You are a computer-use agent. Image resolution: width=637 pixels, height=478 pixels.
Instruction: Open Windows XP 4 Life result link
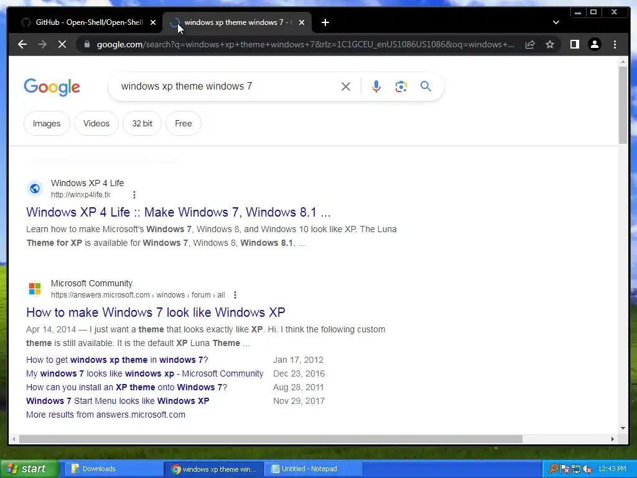(179, 212)
